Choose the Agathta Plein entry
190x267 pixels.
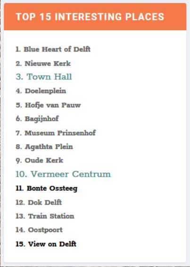44,146
